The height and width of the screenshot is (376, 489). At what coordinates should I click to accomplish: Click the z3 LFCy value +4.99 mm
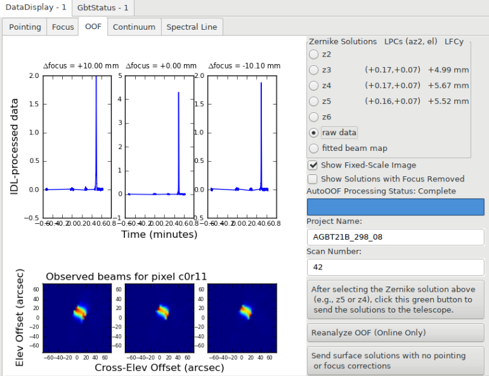pos(448,70)
